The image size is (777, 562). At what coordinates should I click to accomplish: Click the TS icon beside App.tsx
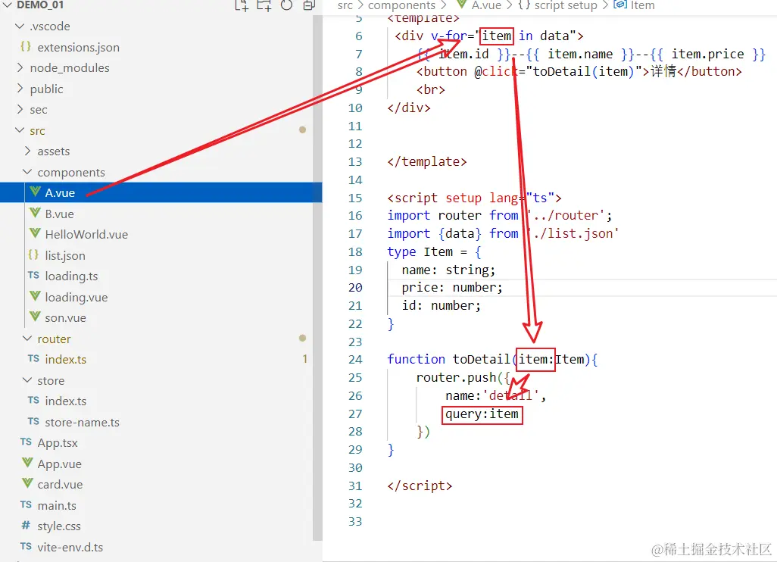coord(26,442)
